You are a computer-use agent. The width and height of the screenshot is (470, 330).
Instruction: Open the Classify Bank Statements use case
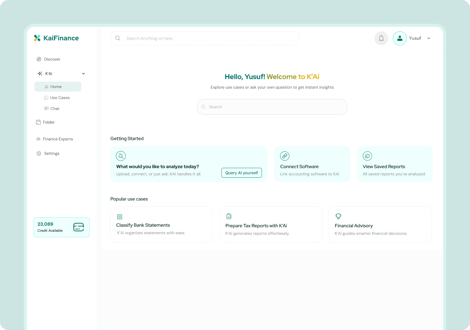[161, 224]
